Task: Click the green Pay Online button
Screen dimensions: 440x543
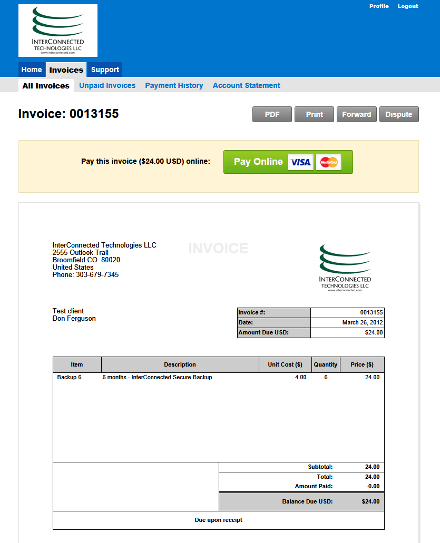Action: (288, 162)
